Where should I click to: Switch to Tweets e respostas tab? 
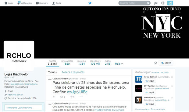(x=73, y=72)
